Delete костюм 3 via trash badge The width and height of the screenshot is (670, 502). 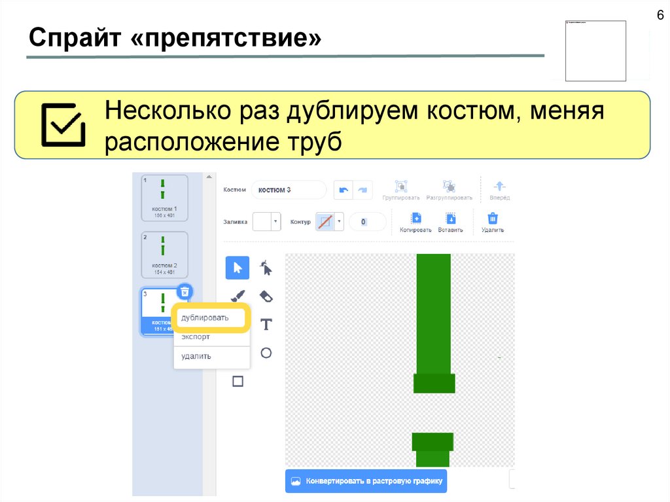[x=185, y=292]
